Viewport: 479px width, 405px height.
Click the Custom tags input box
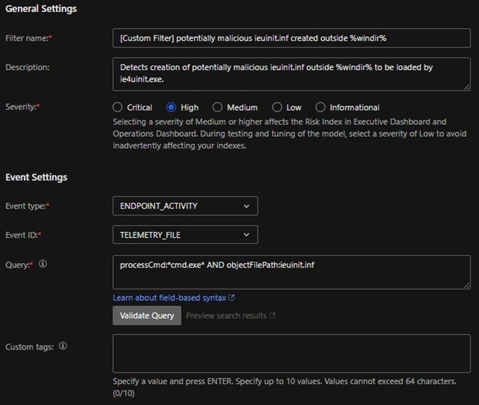click(291, 353)
